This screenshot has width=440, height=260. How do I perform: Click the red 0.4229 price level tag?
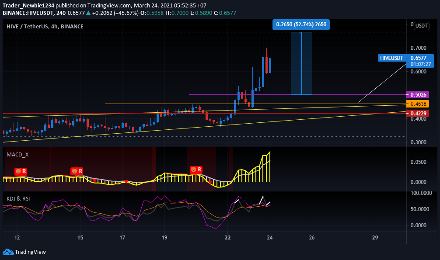[x=418, y=113]
